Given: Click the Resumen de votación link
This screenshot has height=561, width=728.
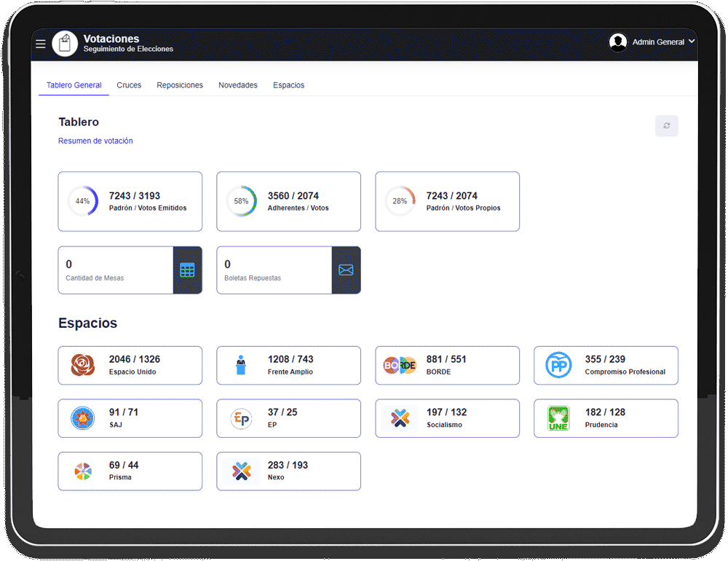Looking at the screenshot, I should [x=95, y=141].
